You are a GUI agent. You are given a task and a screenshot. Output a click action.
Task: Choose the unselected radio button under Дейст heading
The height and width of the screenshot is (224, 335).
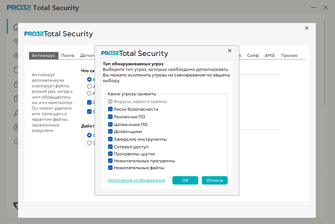pos(89,143)
